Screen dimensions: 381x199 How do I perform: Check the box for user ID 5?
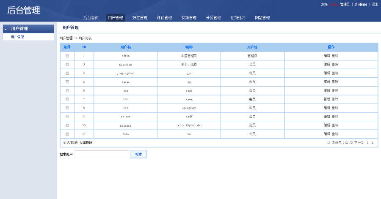(x=67, y=82)
